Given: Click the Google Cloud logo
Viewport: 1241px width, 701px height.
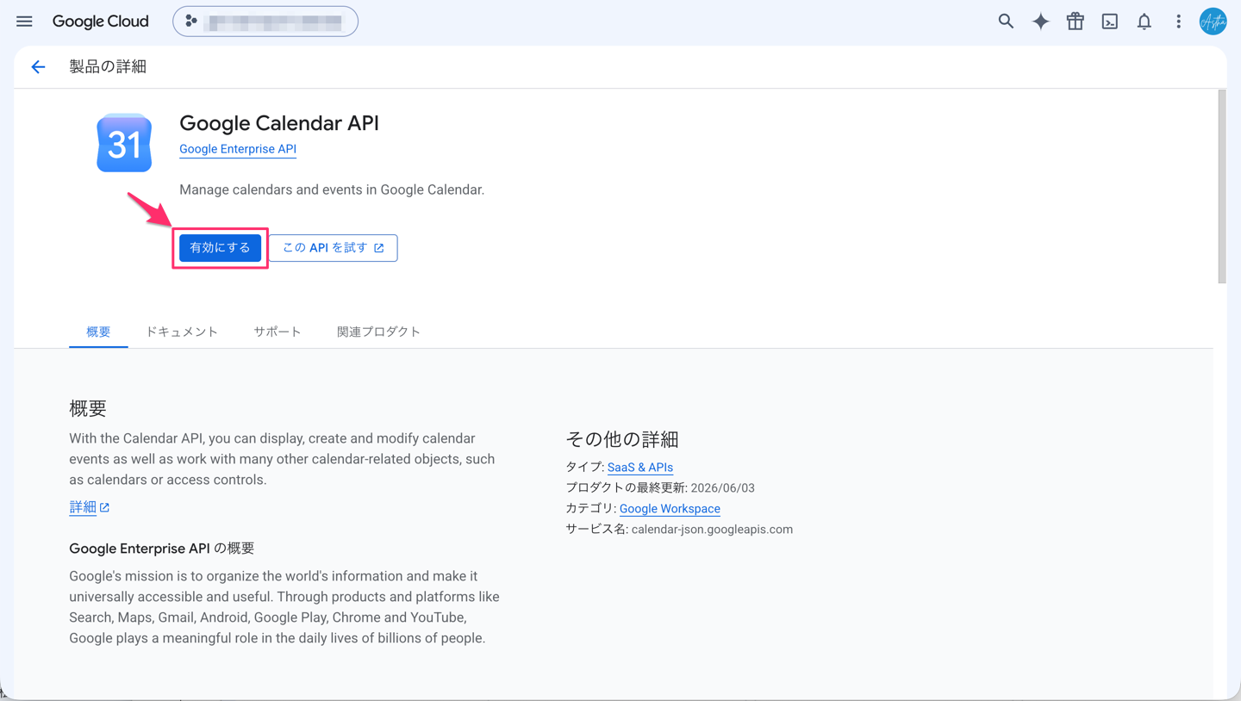Looking at the screenshot, I should pos(100,22).
